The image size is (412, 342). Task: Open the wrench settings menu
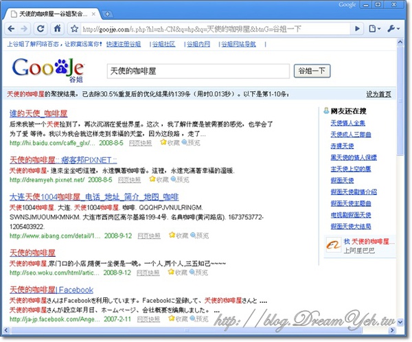pyautogui.click(x=393, y=29)
